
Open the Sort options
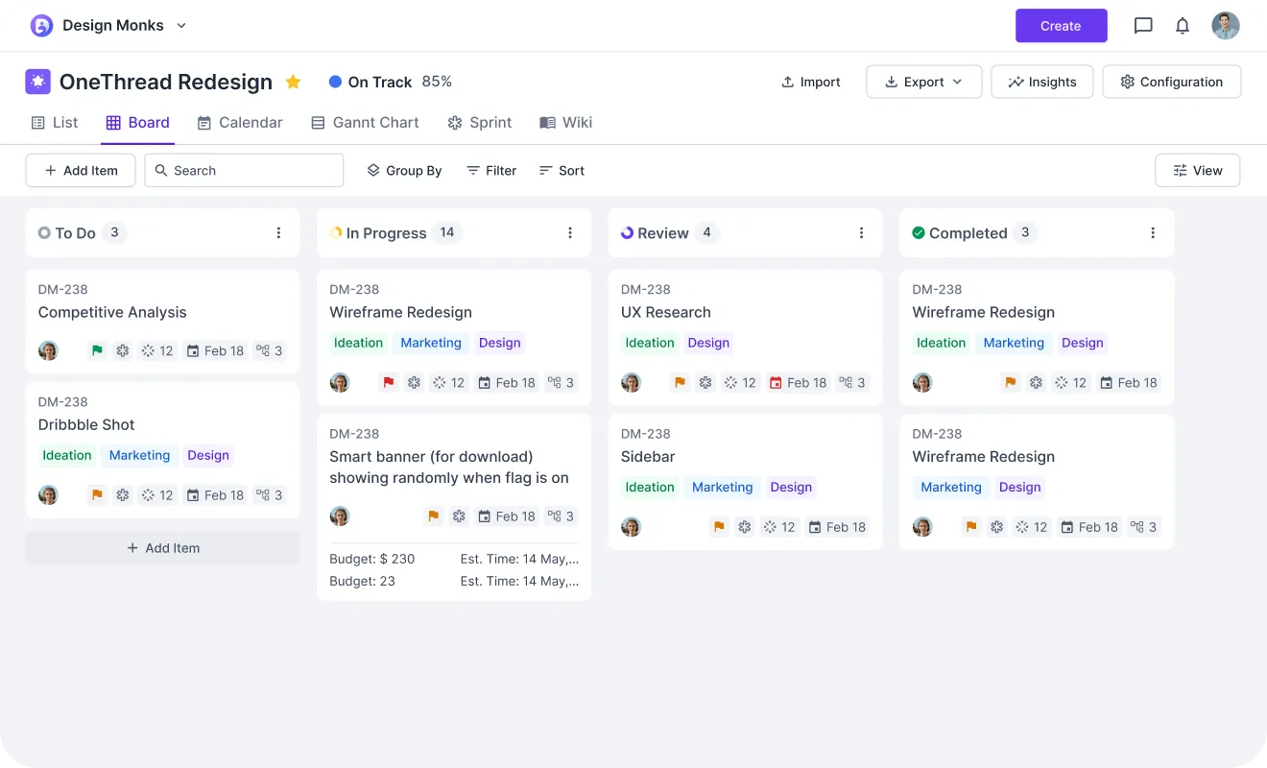click(x=562, y=170)
